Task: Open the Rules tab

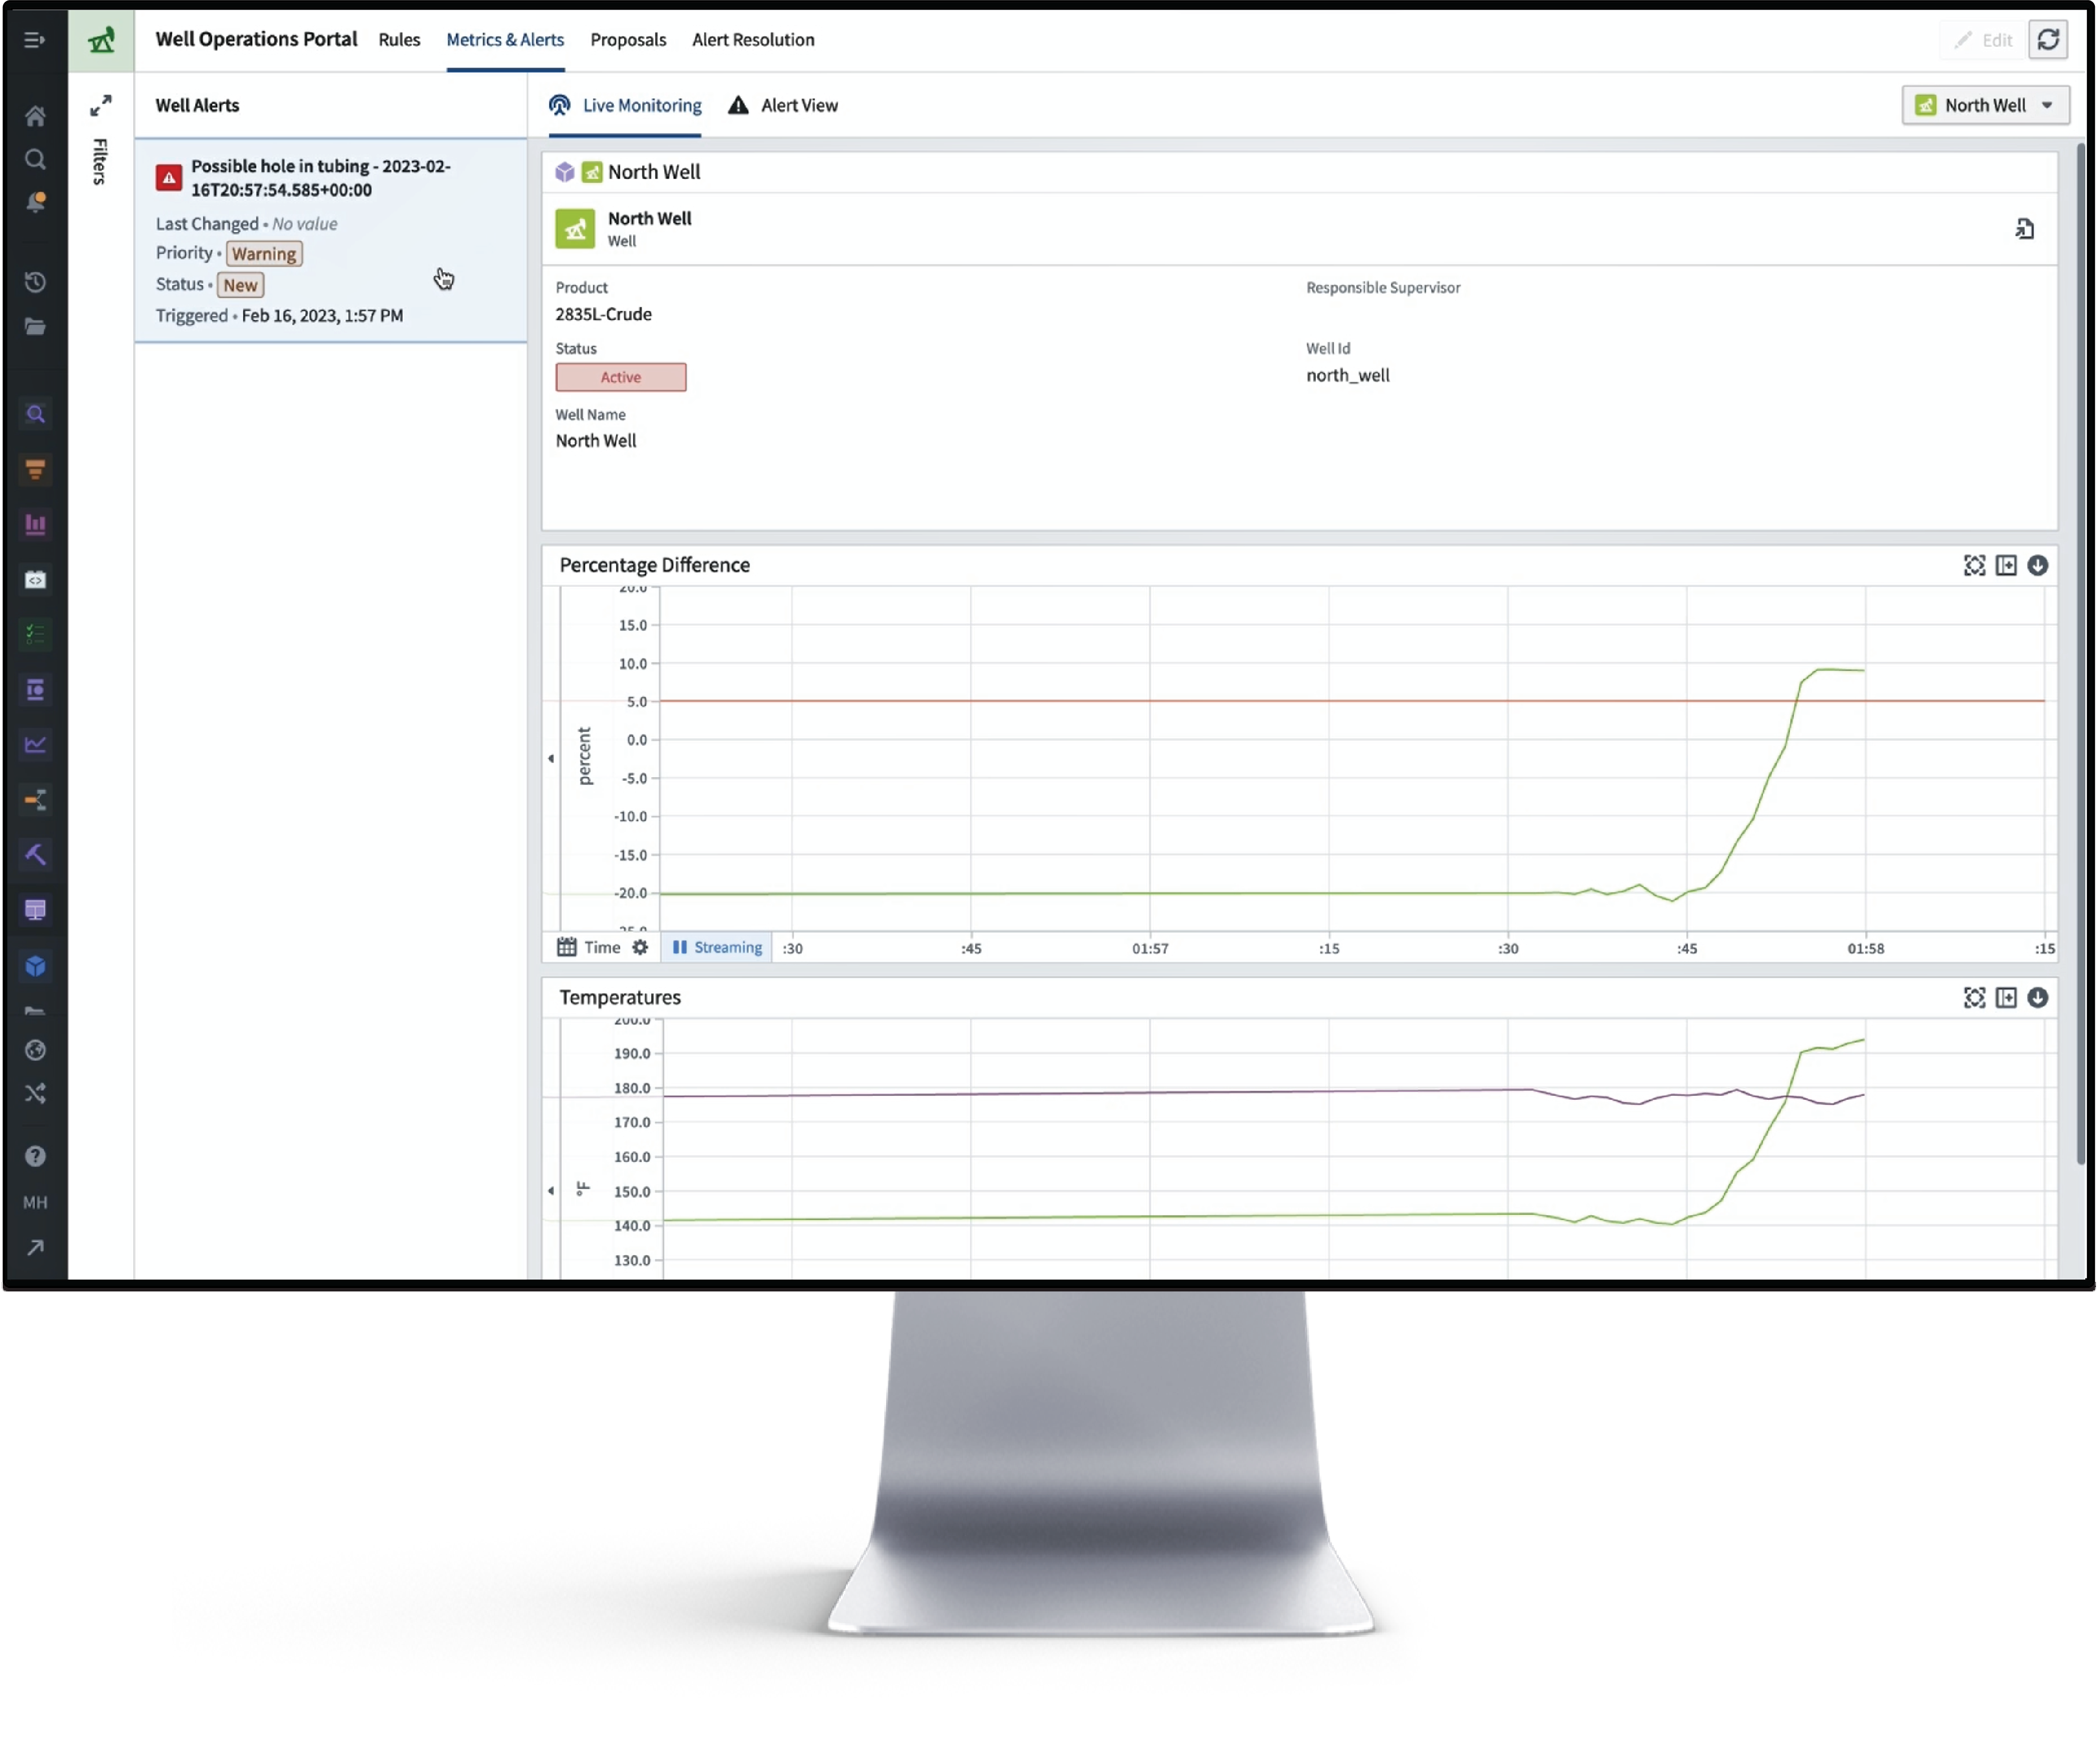Action: (x=399, y=40)
